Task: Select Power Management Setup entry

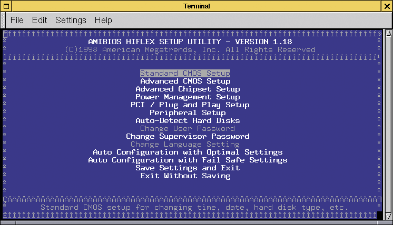Action: 188,97
